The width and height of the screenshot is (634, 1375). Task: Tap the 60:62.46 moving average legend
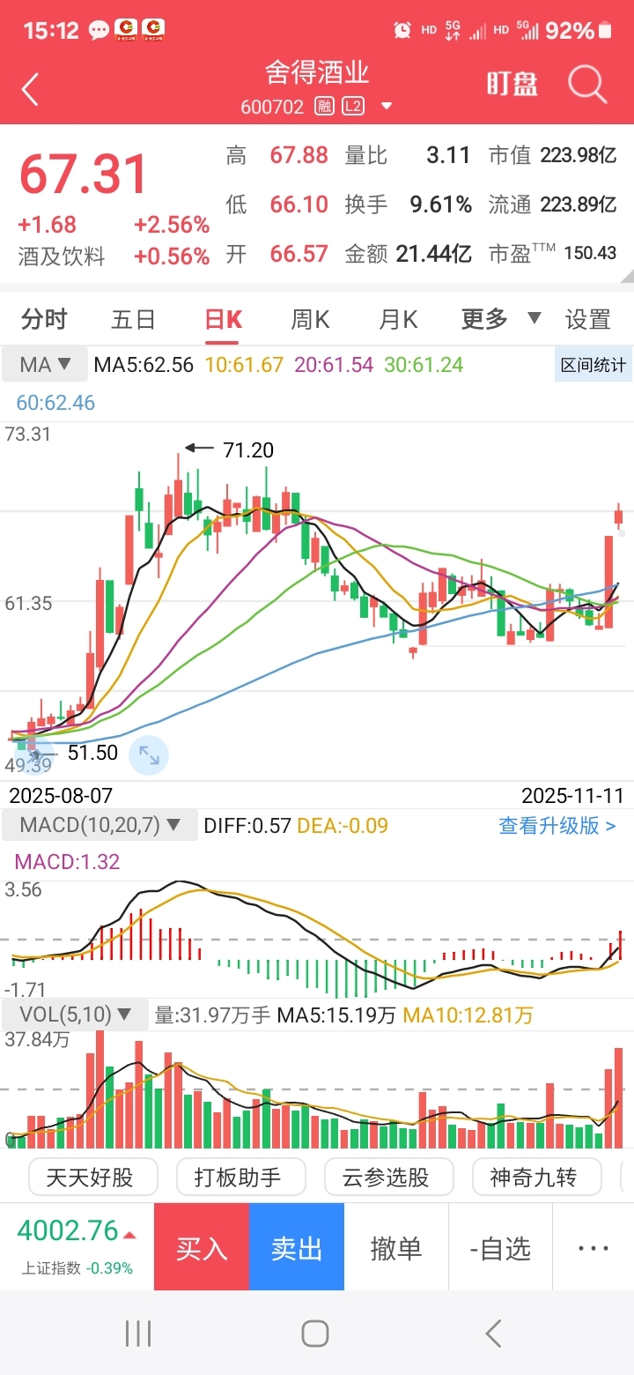click(x=55, y=403)
